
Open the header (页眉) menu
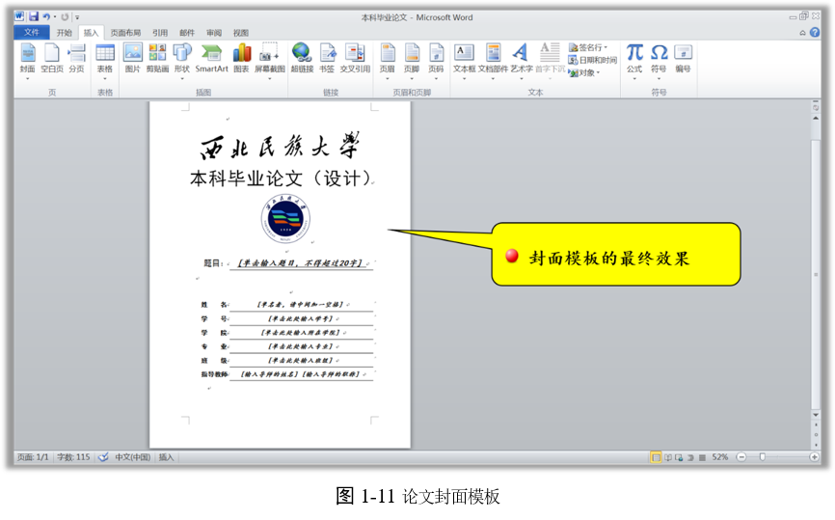coord(388,59)
